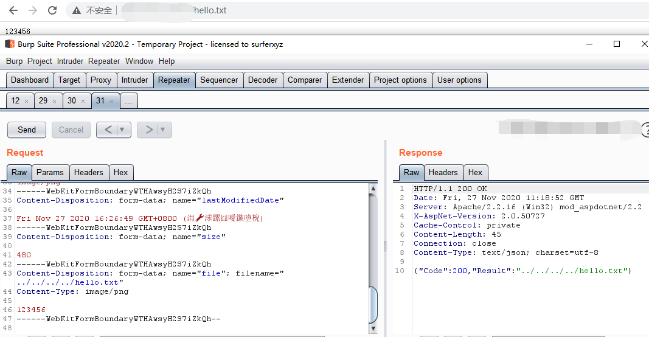Open the forward history dropdown arrow
The width and height of the screenshot is (649, 337).
click(164, 130)
